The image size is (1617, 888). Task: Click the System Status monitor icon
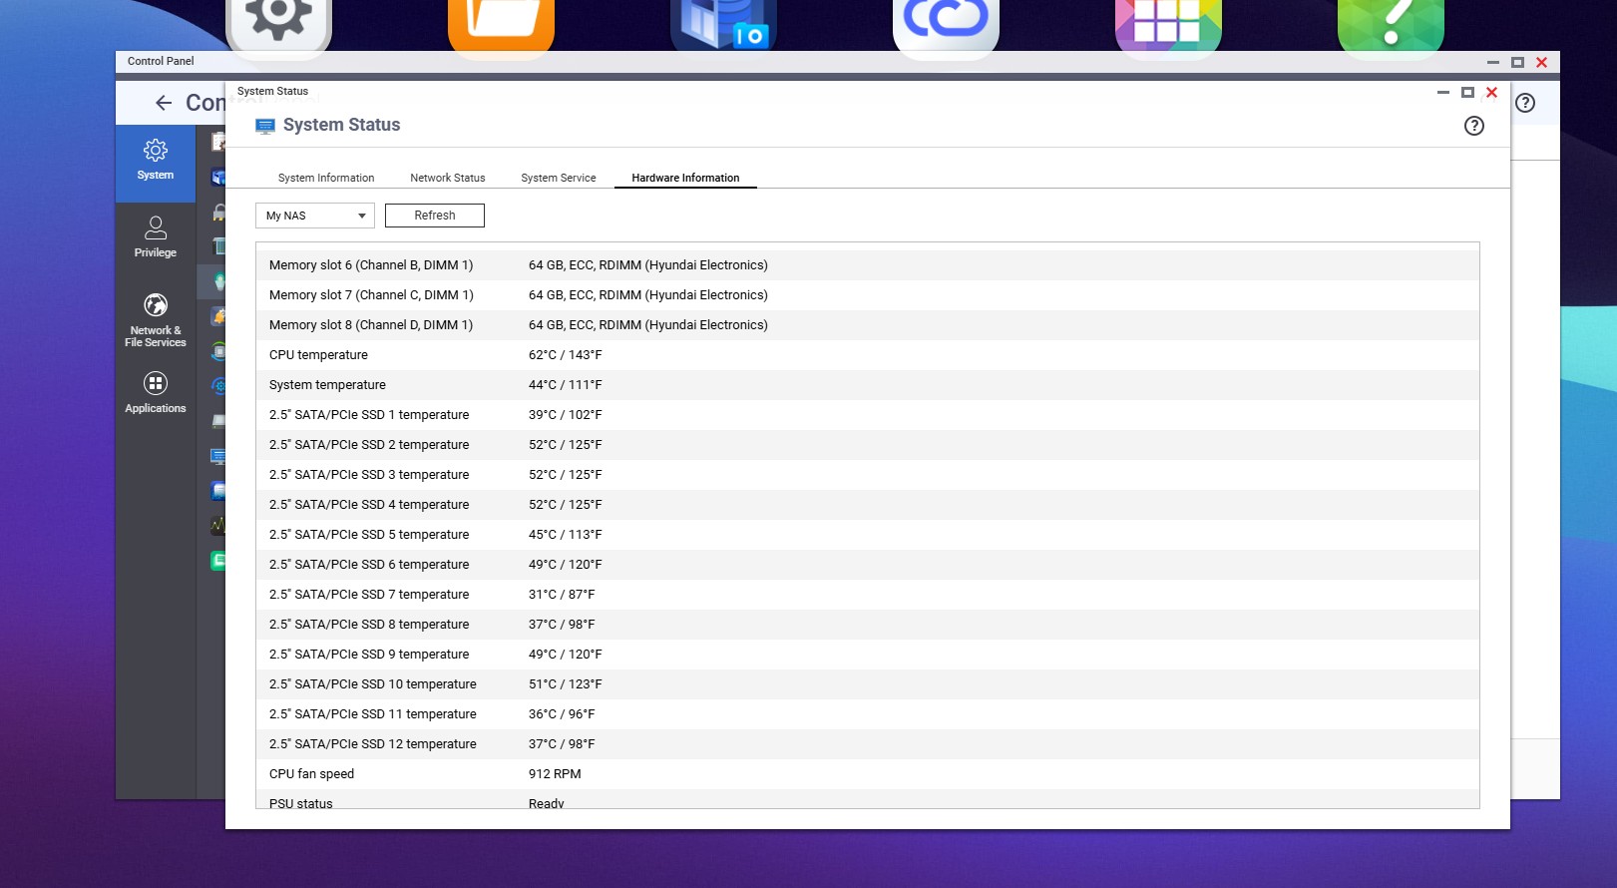[x=264, y=126]
